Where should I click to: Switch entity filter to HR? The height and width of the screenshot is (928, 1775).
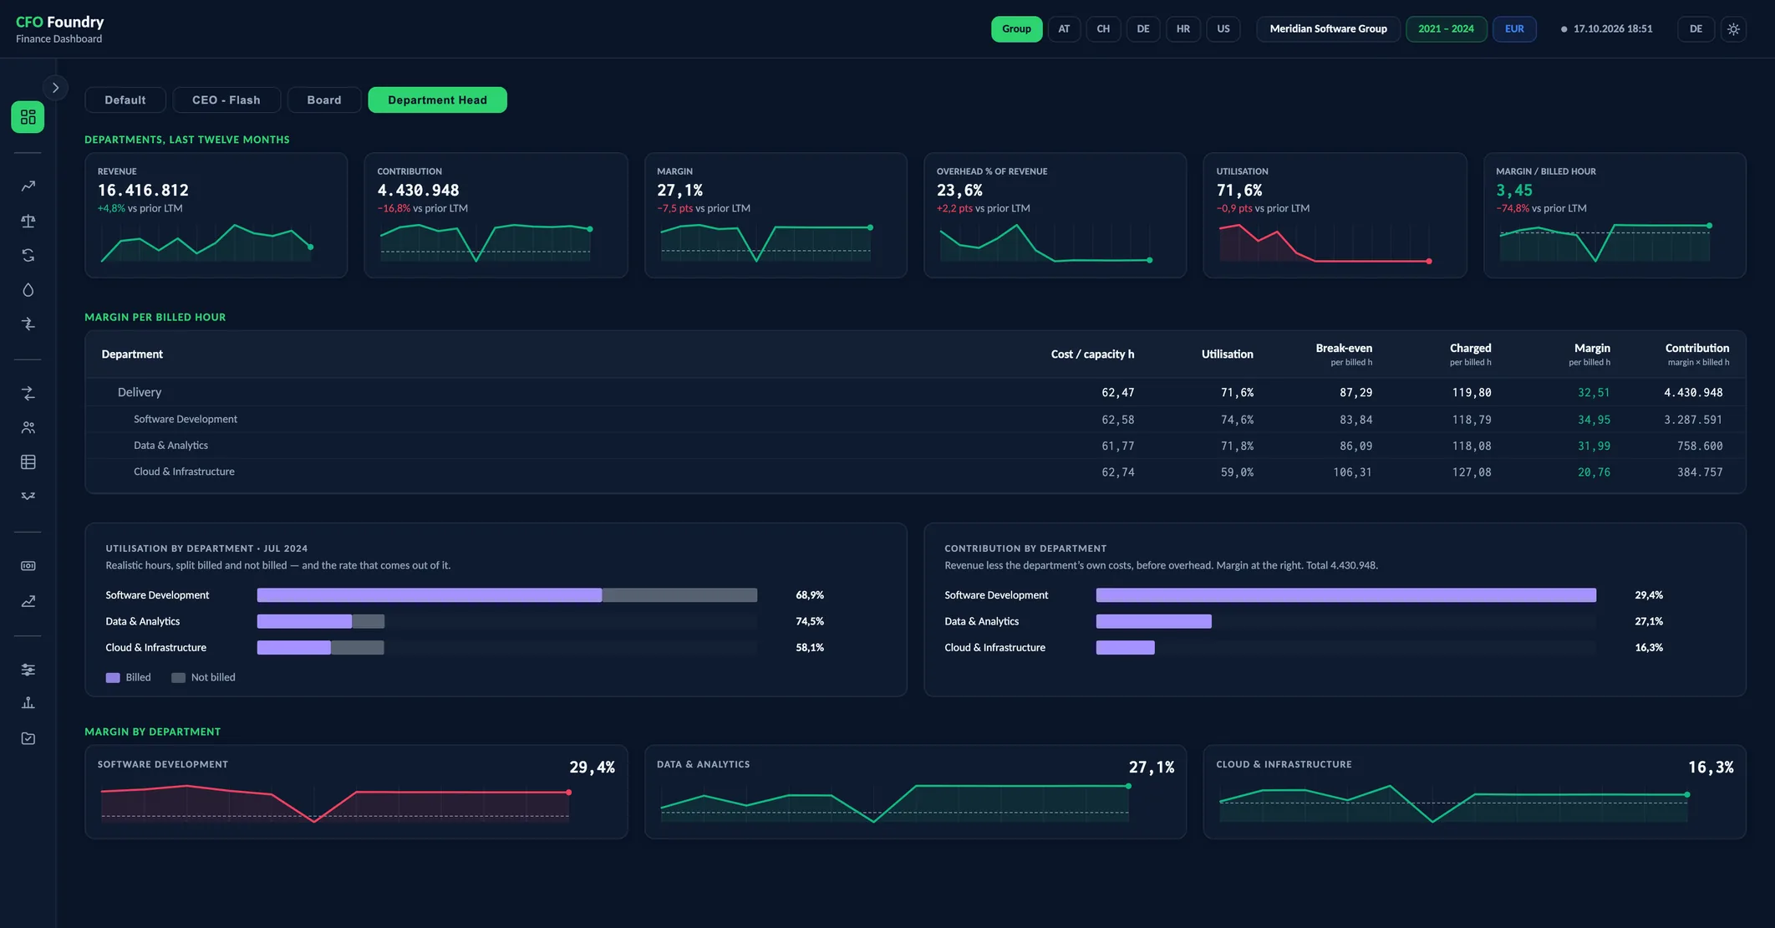click(x=1183, y=28)
